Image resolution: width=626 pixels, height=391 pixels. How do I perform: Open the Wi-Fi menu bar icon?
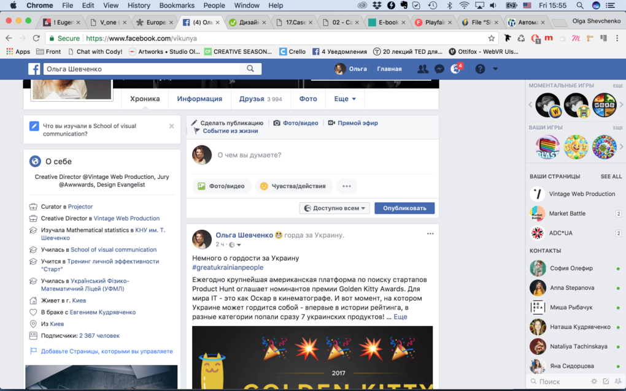tap(464, 6)
